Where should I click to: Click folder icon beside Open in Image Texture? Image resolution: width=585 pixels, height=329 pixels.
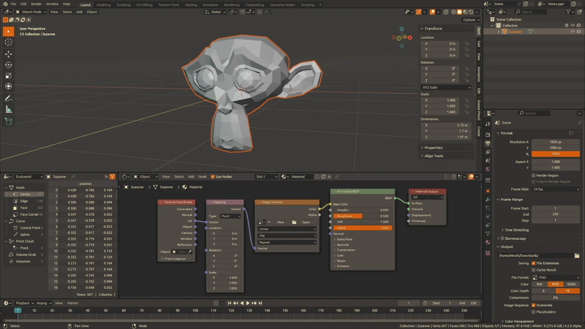click(294, 222)
